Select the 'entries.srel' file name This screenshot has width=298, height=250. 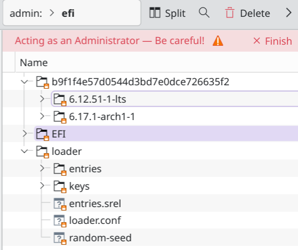[95, 204]
